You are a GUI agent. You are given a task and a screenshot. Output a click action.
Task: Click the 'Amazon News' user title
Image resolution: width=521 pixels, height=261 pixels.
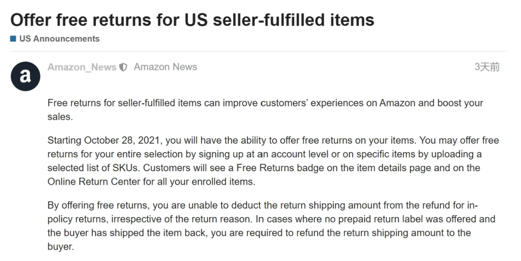(x=165, y=67)
